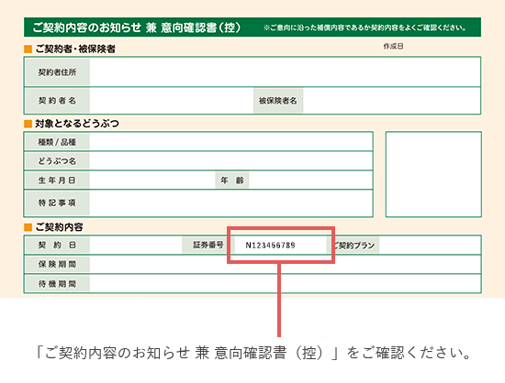Viewport: 505px width, 383px height.
Task: Click the 契約日 field
Action: (136, 246)
